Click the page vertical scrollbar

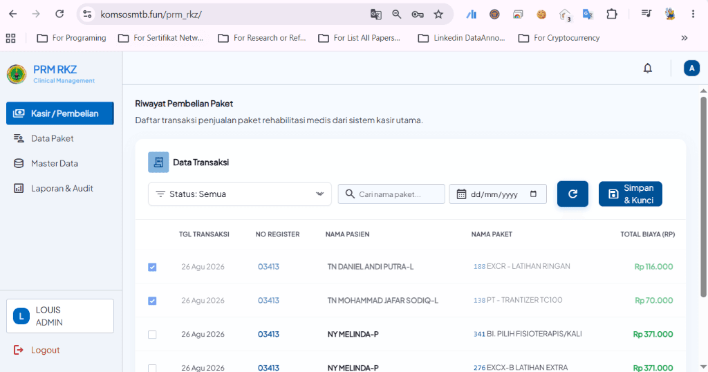click(x=703, y=196)
